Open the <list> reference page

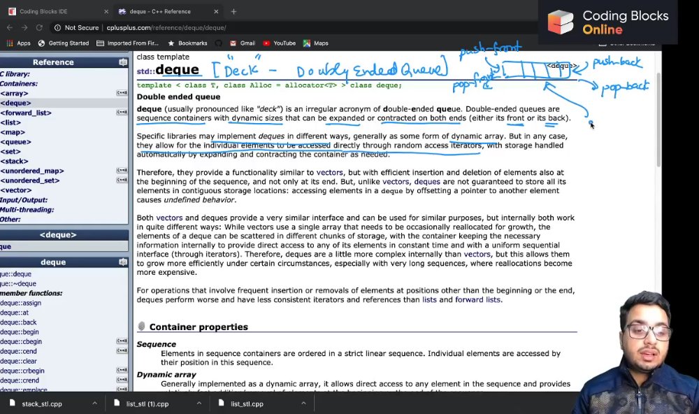tap(10, 122)
